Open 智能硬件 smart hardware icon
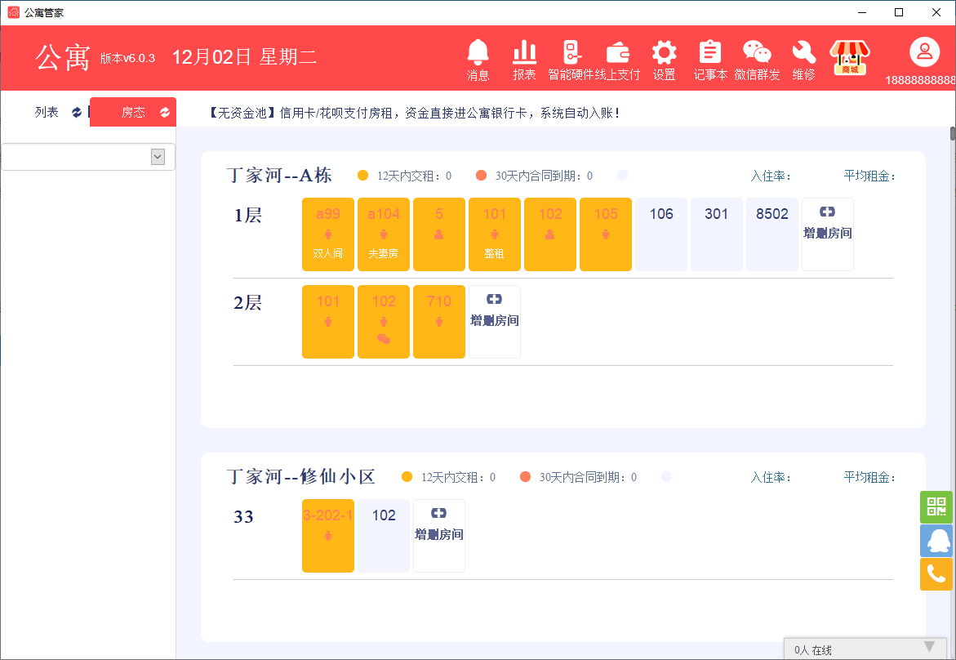This screenshot has height=660, width=956. (571, 59)
